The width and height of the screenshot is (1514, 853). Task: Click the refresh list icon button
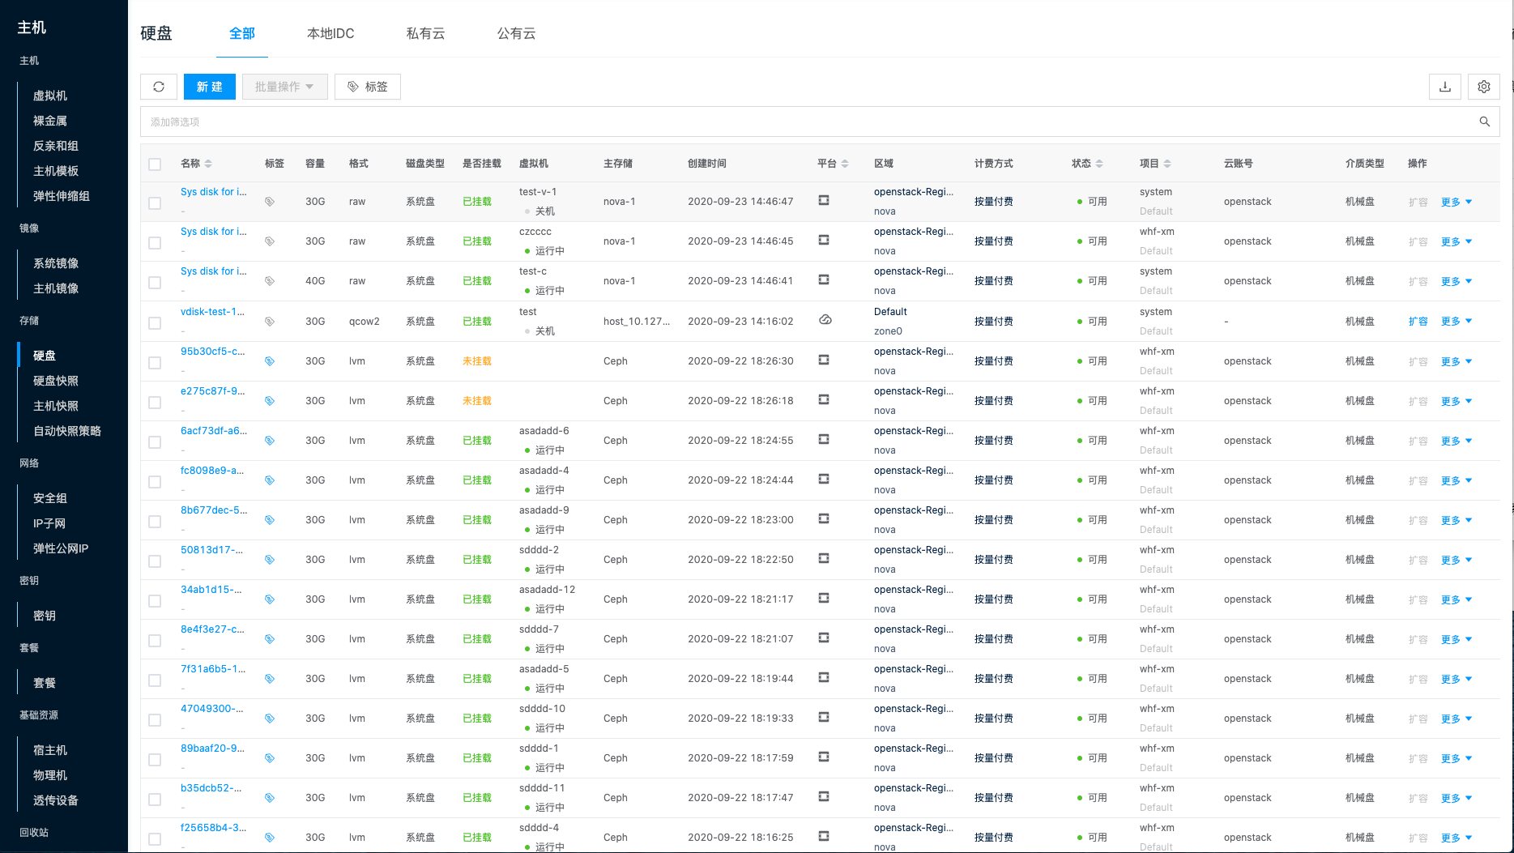(x=159, y=87)
